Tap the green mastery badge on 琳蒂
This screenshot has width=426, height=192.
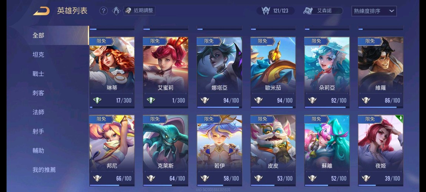pos(97,100)
